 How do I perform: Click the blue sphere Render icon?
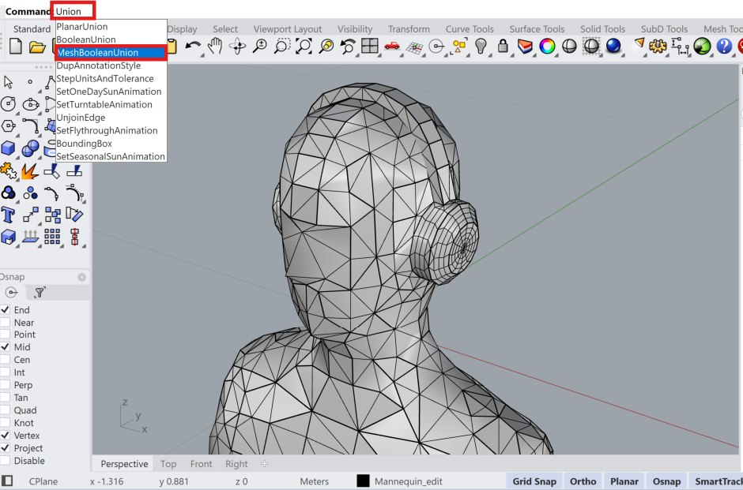(613, 46)
